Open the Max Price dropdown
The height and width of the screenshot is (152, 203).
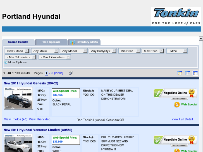(x=153, y=51)
